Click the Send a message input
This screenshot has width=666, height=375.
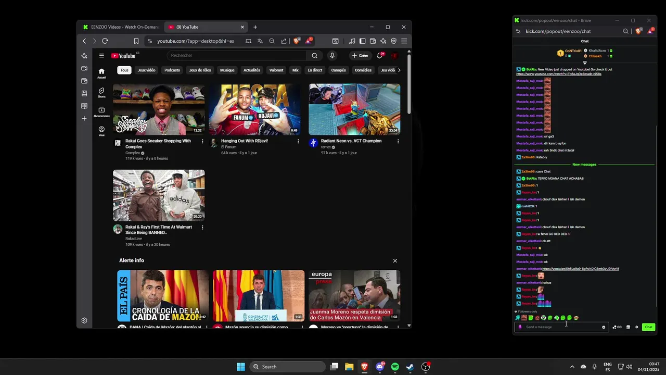562,327
